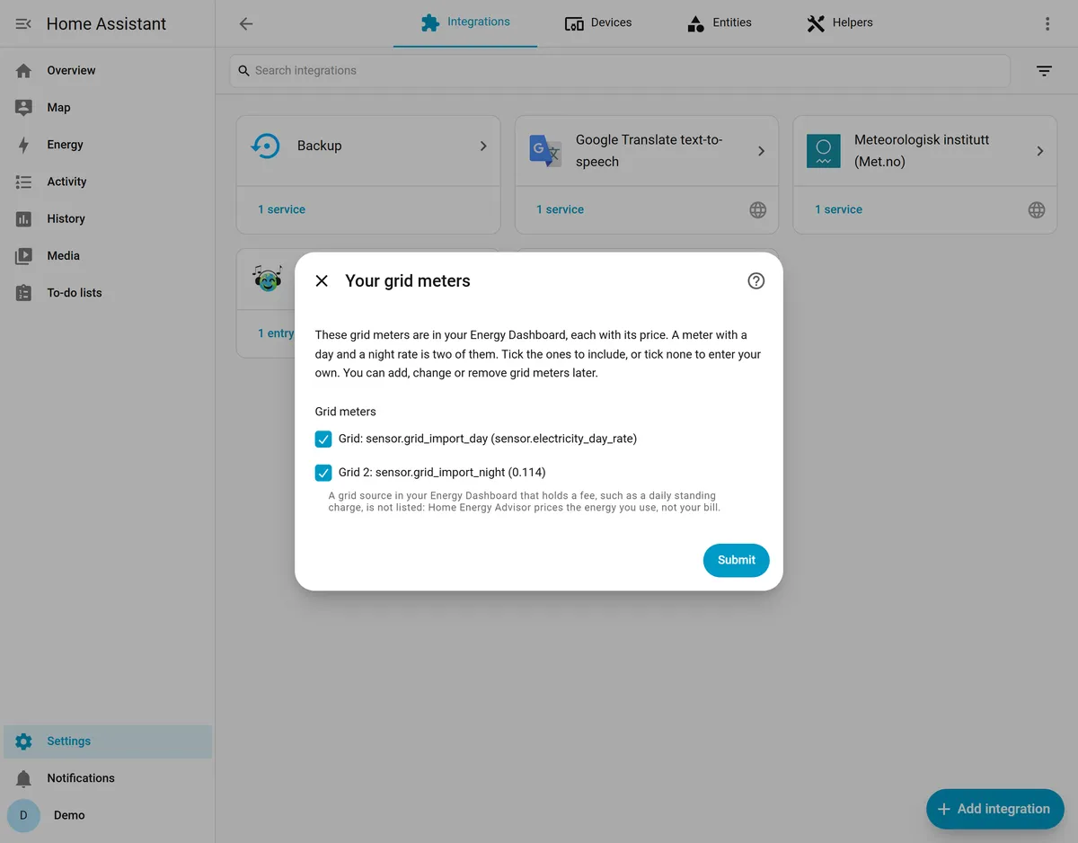Open help for grid meters dialog

pos(756,281)
